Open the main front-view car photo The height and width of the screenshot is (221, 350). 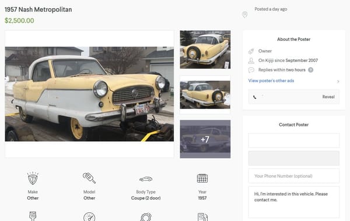coord(89,94)
